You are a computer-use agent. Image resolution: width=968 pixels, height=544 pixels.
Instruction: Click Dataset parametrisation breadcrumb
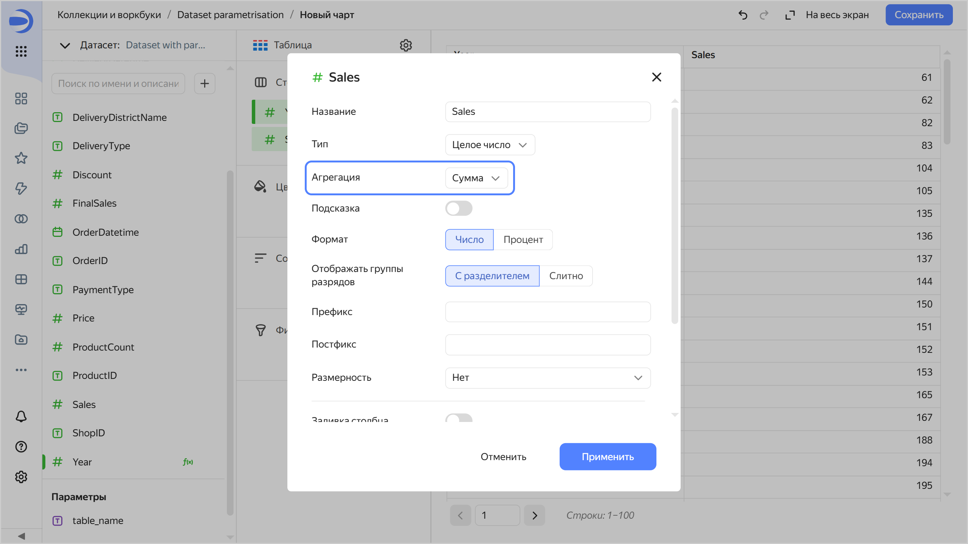coord(230,15)
